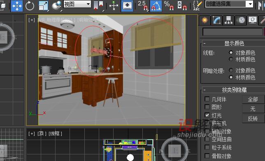Viewport: 265px width, 161px height.
Task: Select 线框 对象颜色 radio button
Action: click(231, 53)
